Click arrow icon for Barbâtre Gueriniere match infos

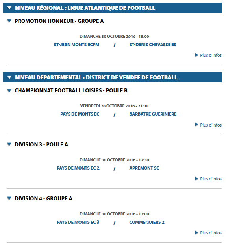tap(196, 125)
